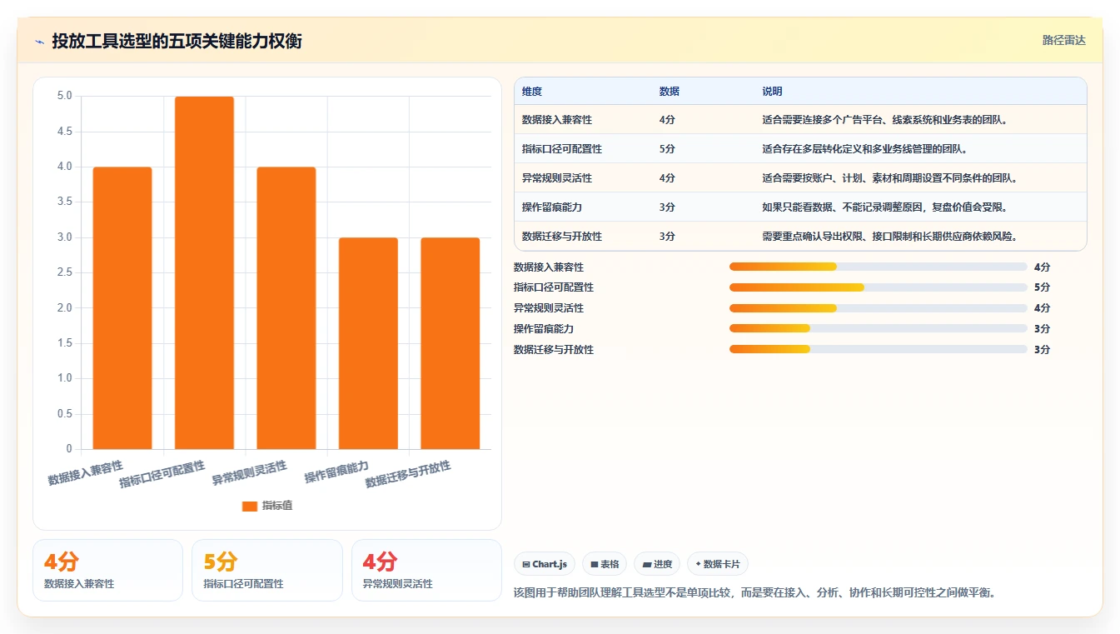This screenshot has width=1120, height=634.
Task: Open the 4分 异常规则灵活性 summary card
Action: click(426, 570)
